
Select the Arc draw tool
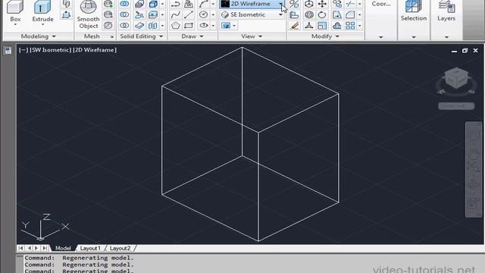[x=203, y=4]
